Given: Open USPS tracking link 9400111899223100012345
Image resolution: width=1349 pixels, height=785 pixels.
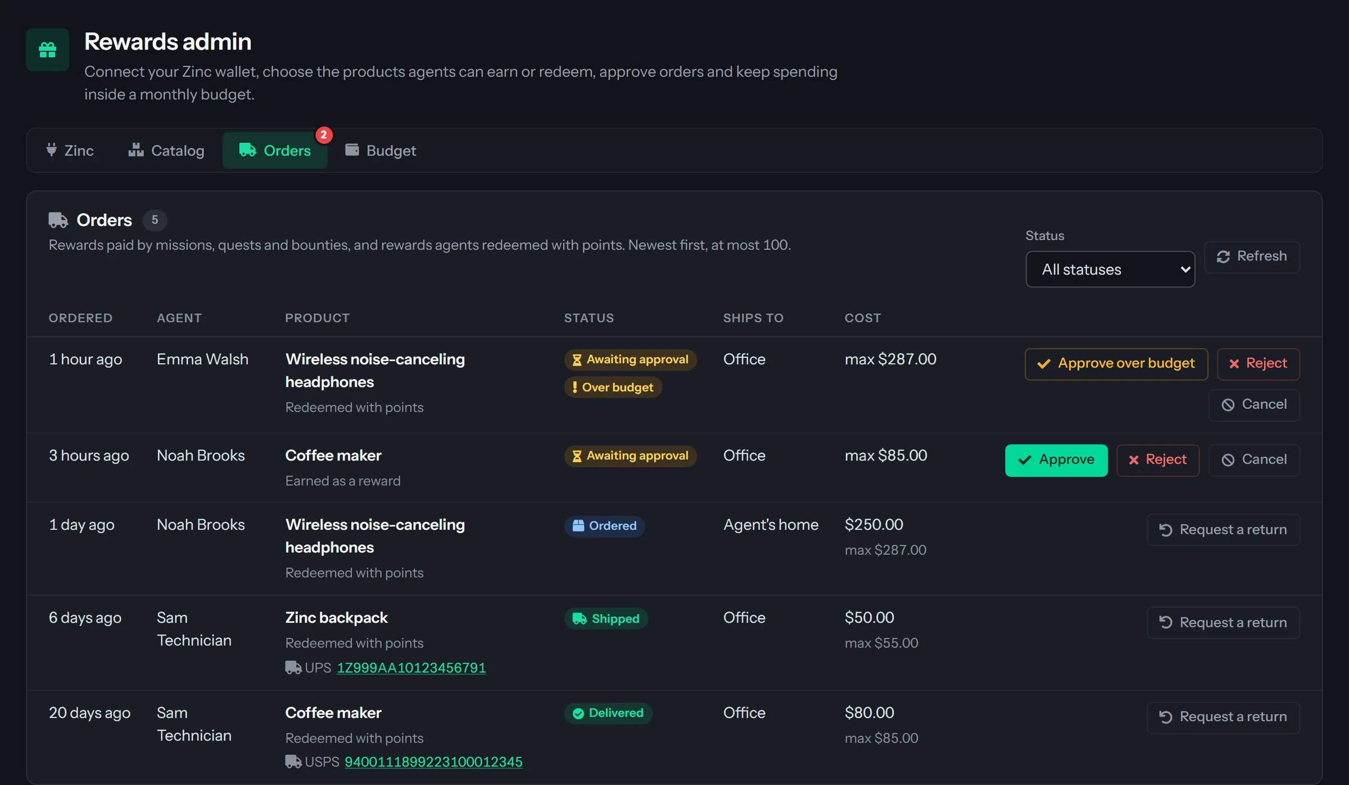Looking at the screenshot, I should (433, 761).
